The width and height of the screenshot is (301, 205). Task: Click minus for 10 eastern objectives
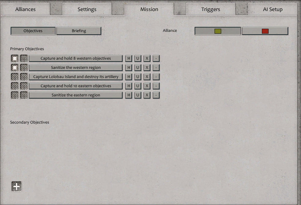[x=156, y=86]
